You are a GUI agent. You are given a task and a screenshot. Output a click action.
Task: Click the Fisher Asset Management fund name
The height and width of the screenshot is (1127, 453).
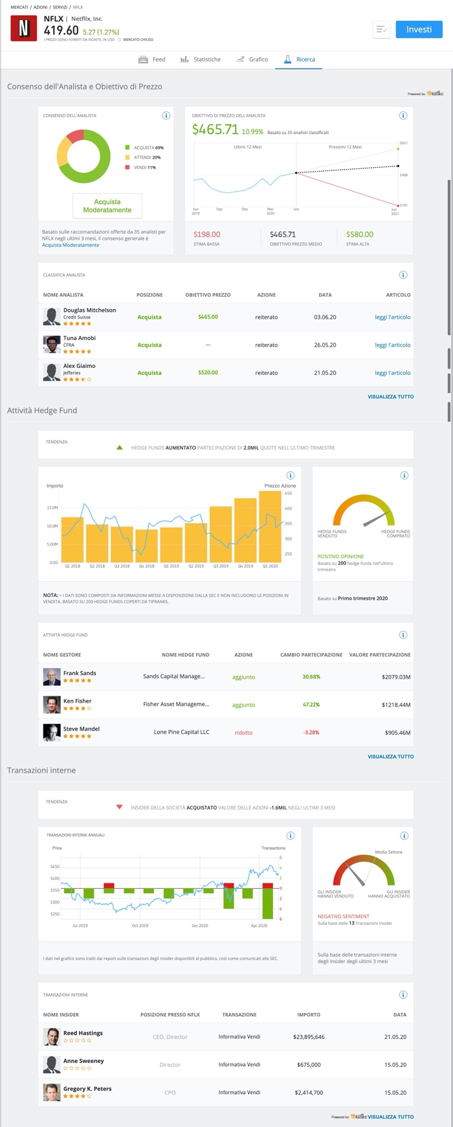coord(176,704)
